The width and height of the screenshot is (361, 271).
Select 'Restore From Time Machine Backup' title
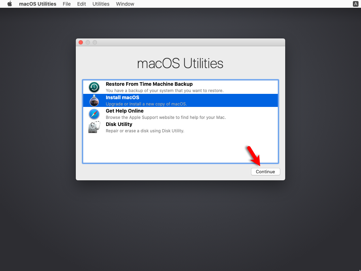(149, 84)
